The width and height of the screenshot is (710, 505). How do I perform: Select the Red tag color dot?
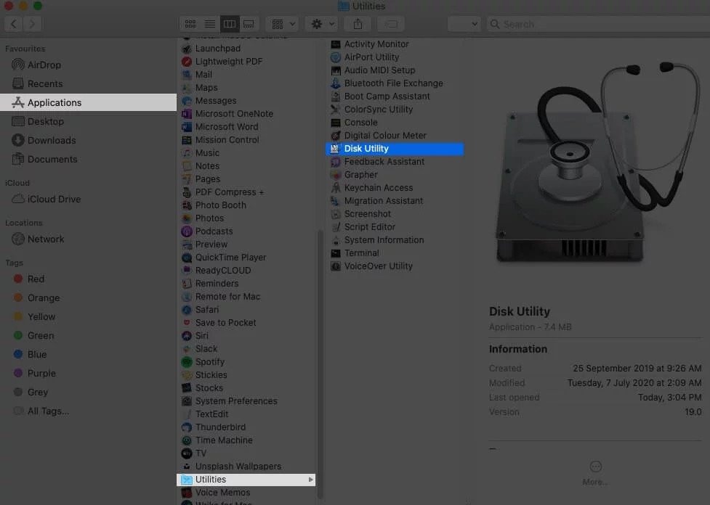pos(17,279)
